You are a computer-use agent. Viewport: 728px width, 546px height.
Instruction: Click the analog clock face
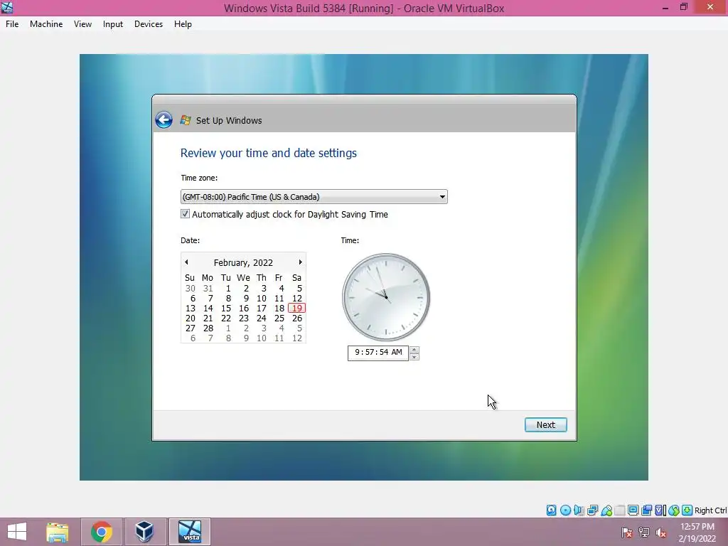386,297
